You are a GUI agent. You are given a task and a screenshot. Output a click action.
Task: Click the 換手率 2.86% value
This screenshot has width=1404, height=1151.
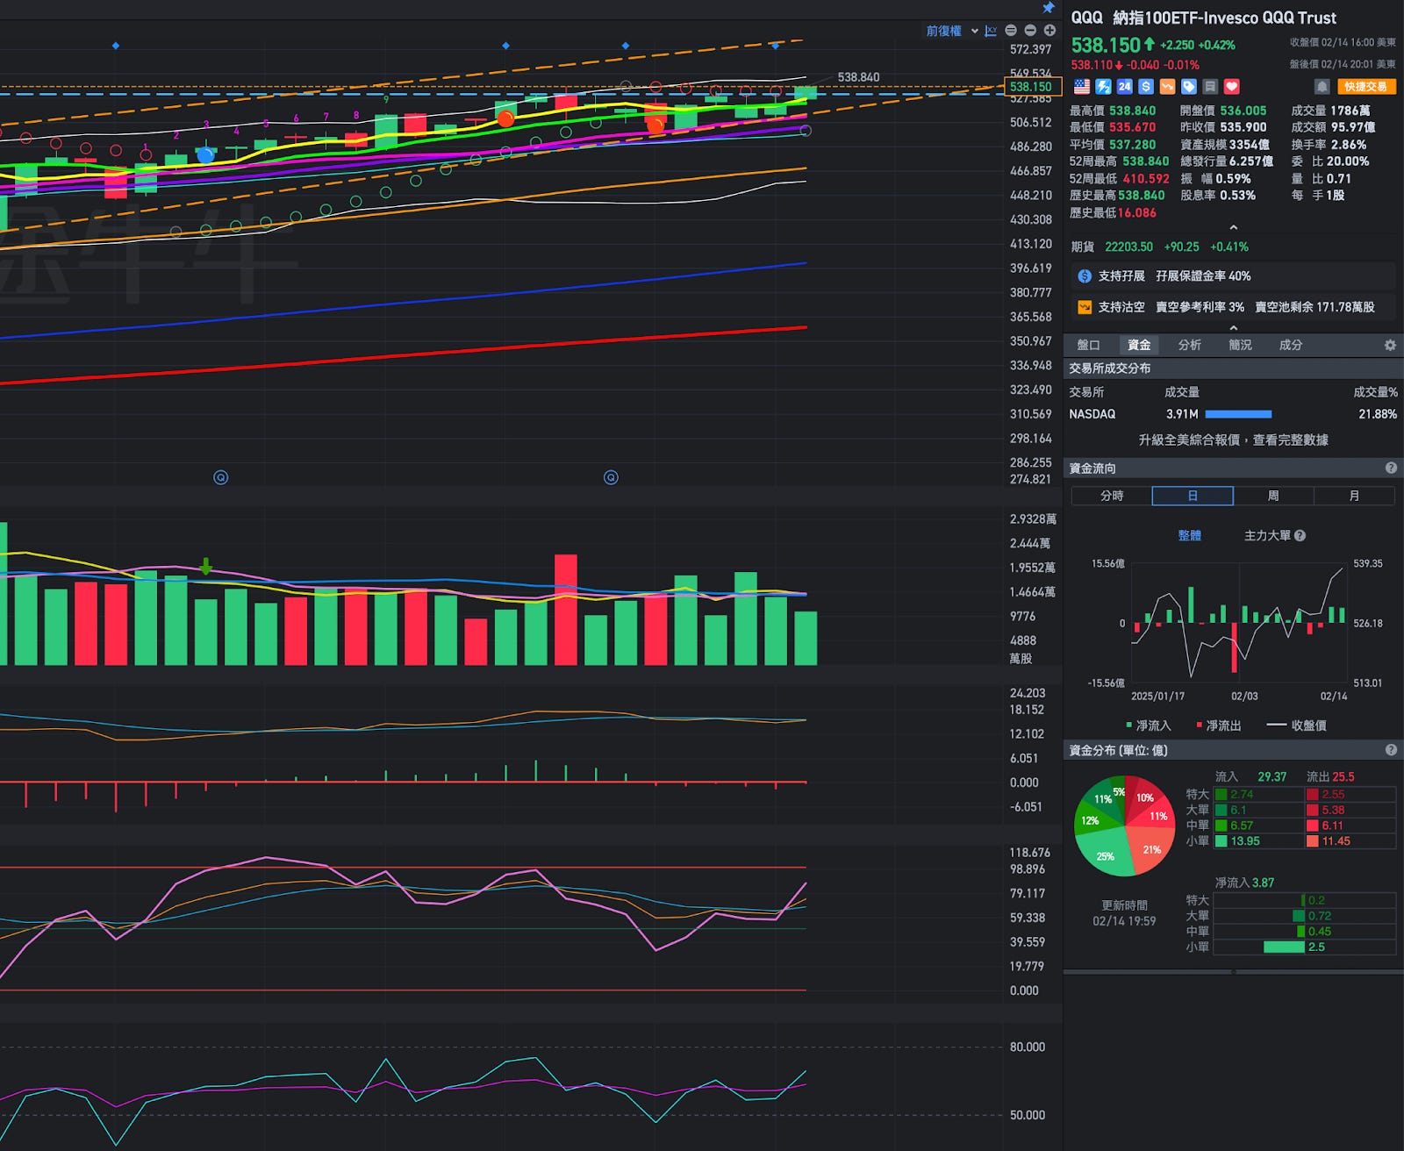click(1349, 145)
